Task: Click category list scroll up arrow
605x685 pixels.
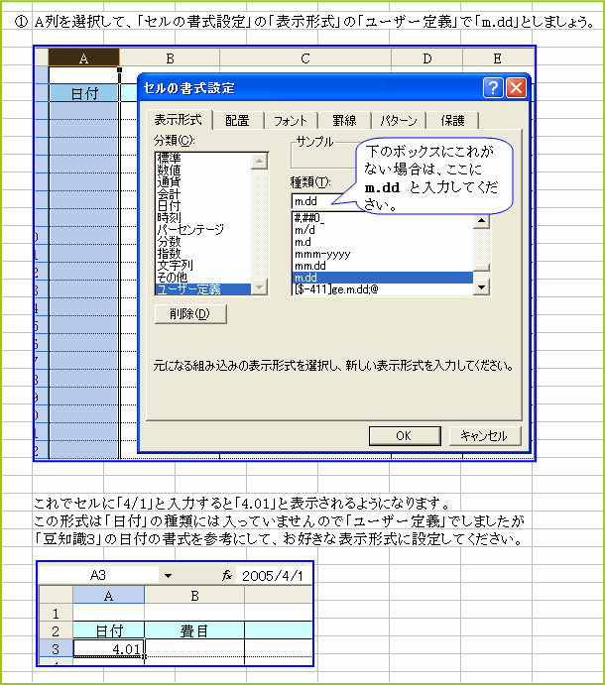Action: tap(259, 162)
